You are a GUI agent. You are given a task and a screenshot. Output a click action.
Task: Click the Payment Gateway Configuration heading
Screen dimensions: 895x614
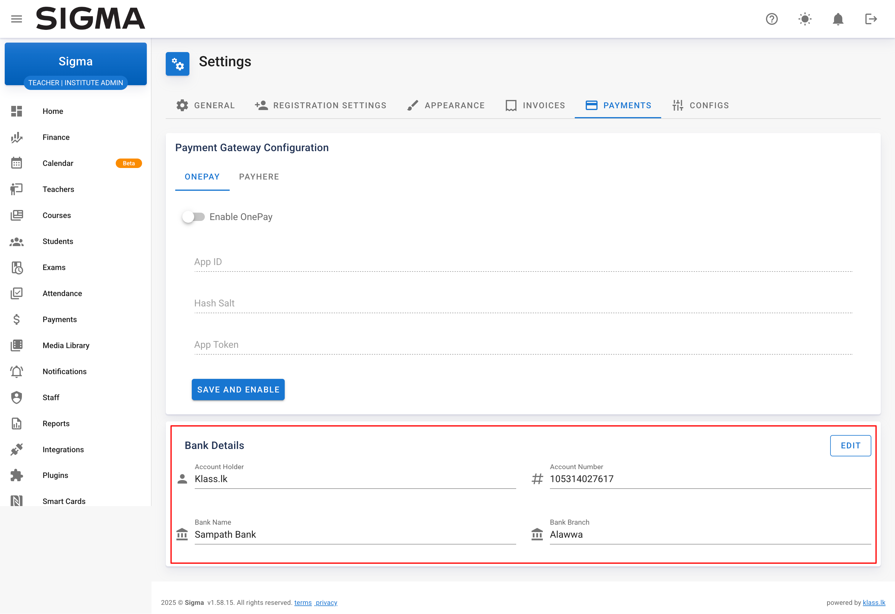(x=252, y=148)
